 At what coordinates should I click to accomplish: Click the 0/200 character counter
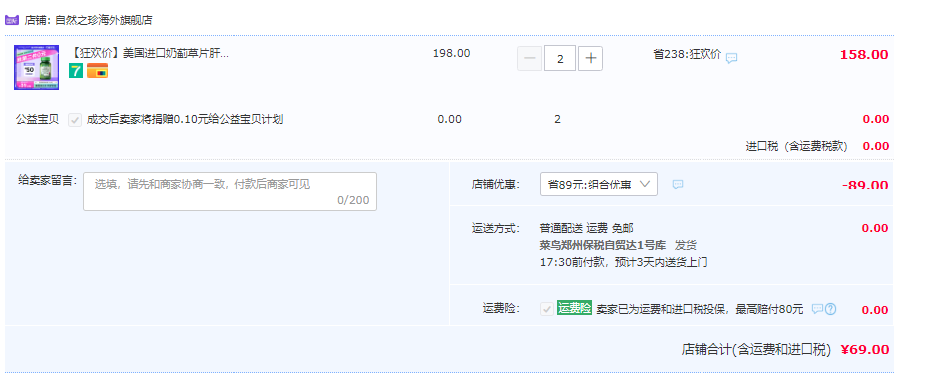tap(353, 200)
